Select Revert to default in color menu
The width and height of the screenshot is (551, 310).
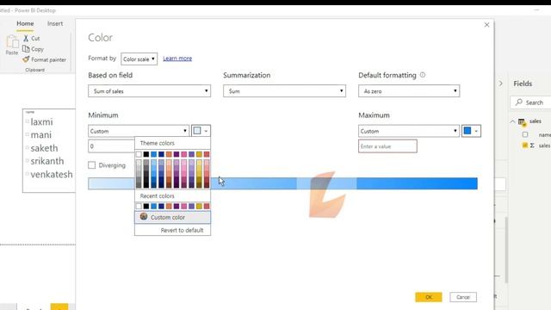click(x=182, y=230)
